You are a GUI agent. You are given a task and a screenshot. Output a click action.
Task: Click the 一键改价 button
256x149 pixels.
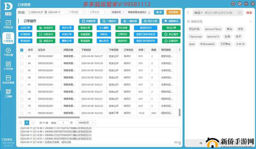[x=109, y=21]
